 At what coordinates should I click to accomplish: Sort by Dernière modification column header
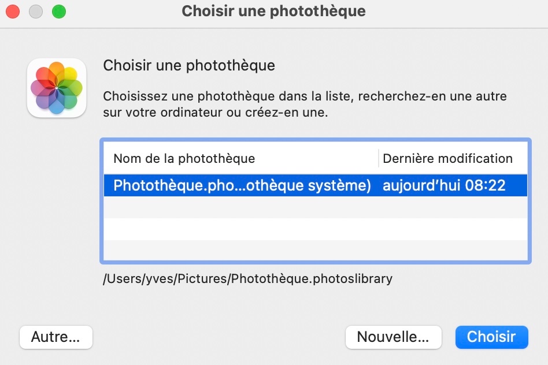click(x=447, y=158)
